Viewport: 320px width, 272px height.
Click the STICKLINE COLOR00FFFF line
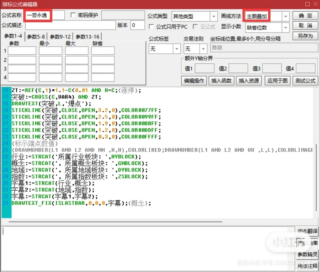pyautogui.click(x=86, y=137)
